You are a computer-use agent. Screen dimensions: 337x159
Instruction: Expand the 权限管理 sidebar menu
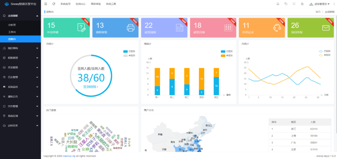tap(20, 58)
